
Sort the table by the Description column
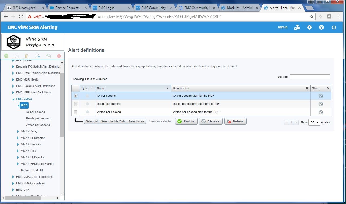(241, 88)
